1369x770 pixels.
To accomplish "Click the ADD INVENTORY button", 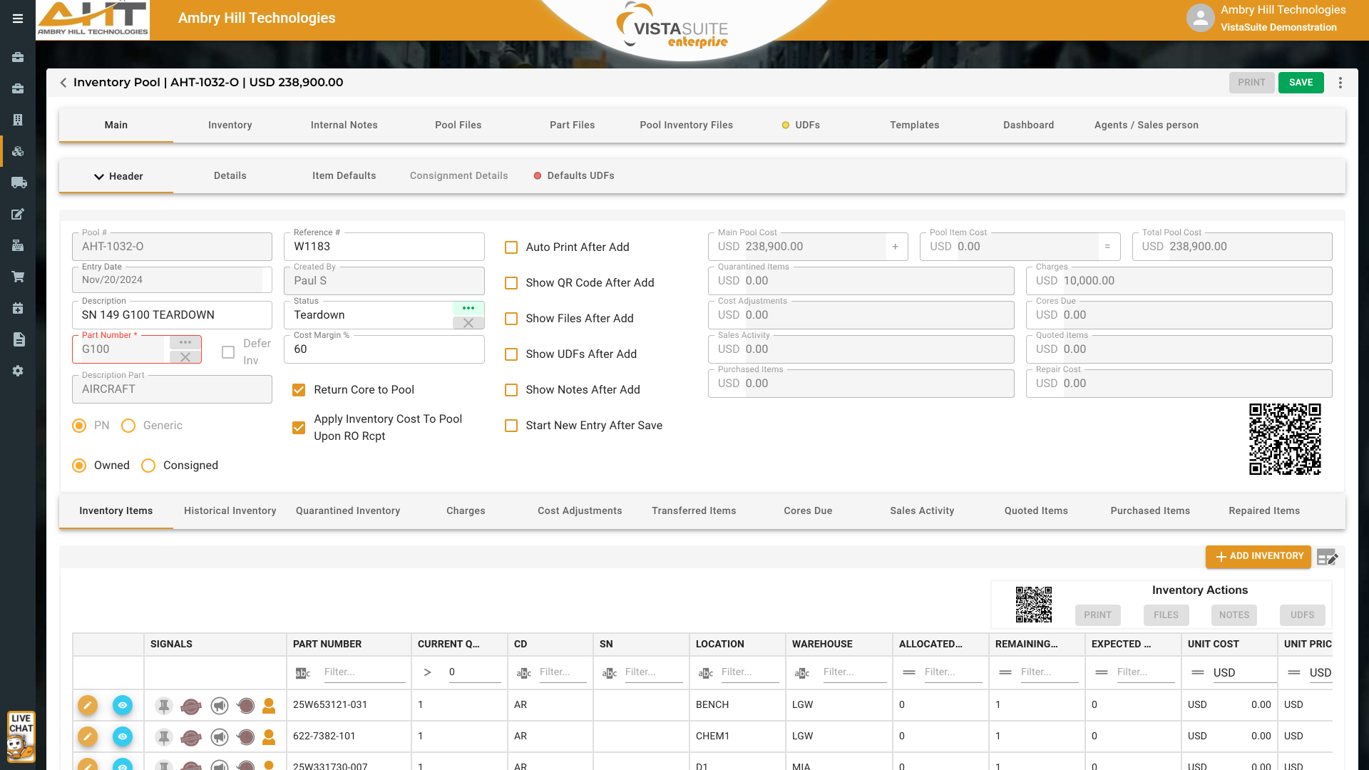I will click(x=1258, y=556).
